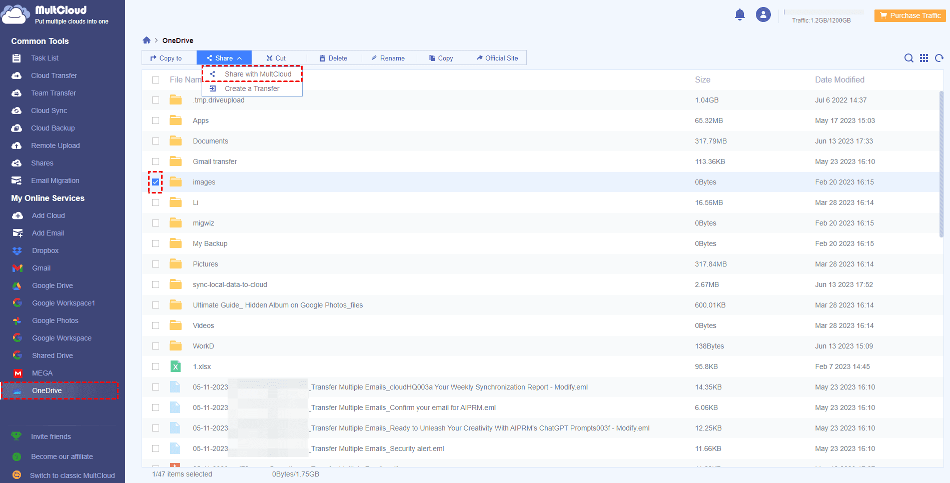Open the user account avatar

[x=763, y=15]
